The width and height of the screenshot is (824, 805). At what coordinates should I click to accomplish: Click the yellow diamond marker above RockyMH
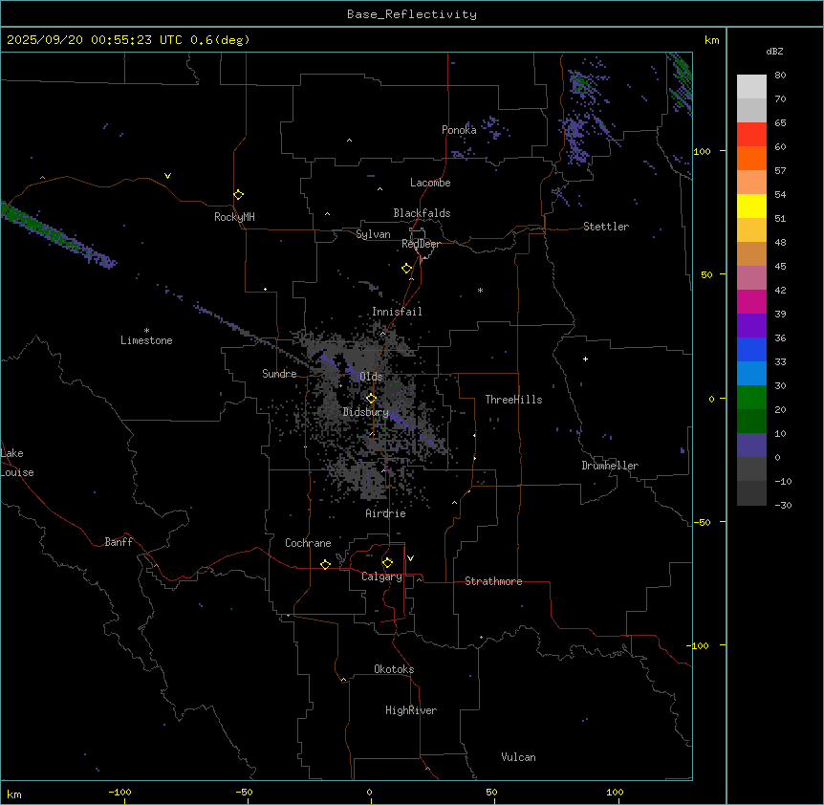pos(238,194)
